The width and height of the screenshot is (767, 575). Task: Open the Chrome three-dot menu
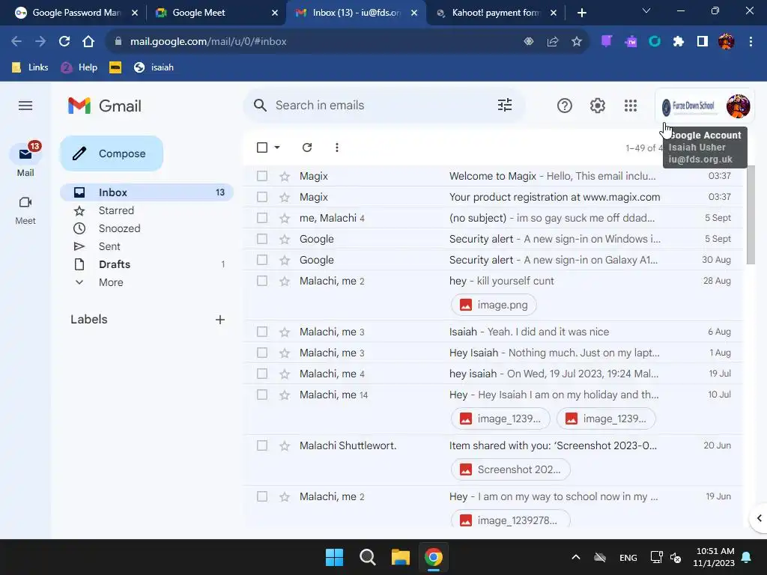[x=751, y=42]
